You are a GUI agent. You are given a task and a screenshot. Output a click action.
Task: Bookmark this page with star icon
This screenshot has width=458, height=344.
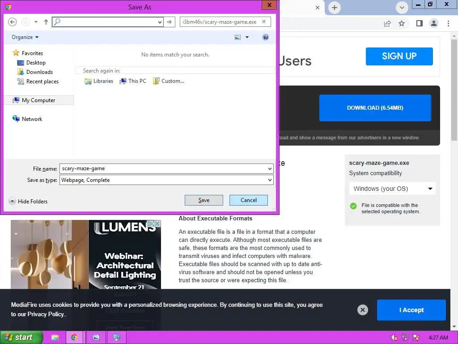tap(402, 23)
